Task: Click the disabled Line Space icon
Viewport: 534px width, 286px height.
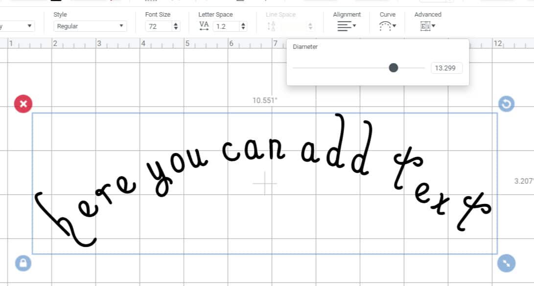Action: 271,26
